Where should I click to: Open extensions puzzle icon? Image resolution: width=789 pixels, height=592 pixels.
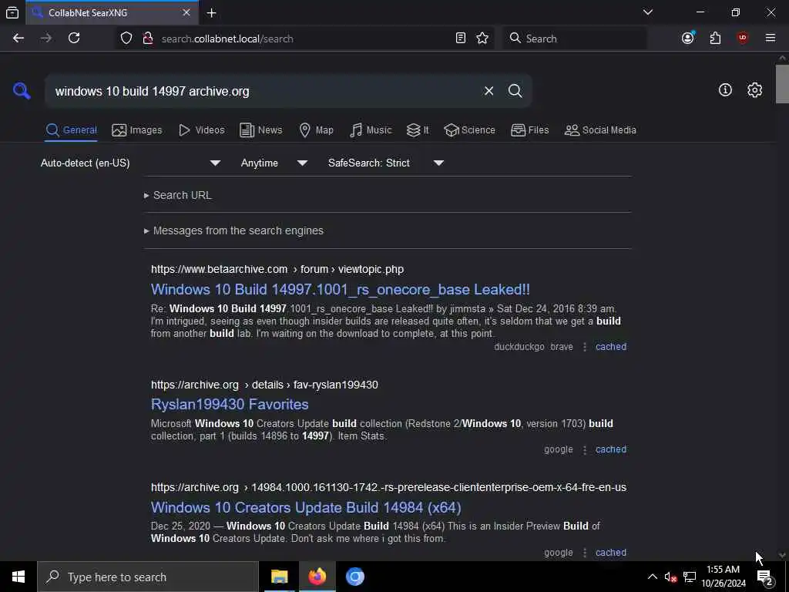coord(715,39)
